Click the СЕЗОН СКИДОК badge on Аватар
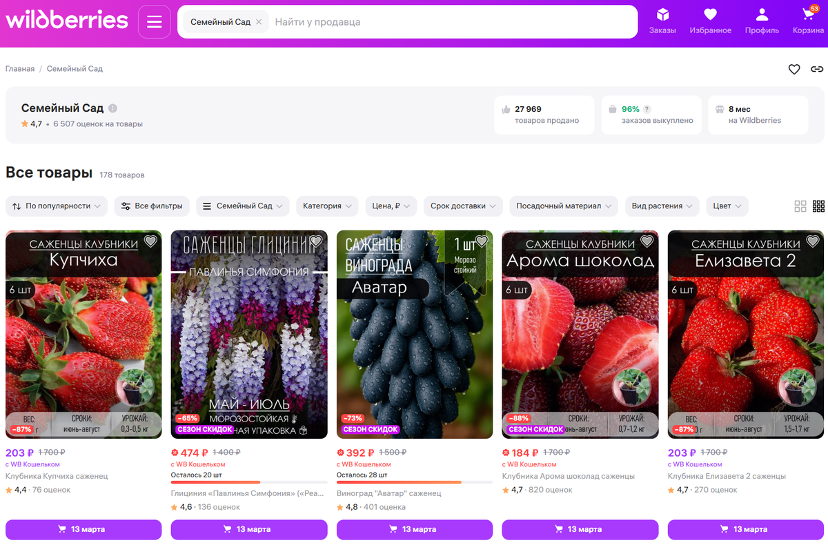 click(371, 429)
